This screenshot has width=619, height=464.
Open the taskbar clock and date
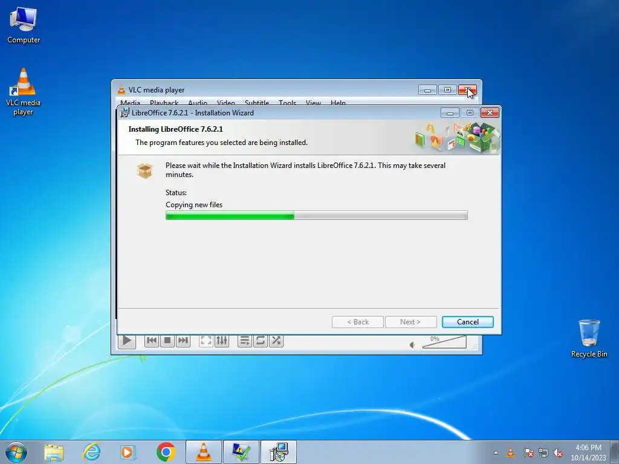tap(588, 453)
